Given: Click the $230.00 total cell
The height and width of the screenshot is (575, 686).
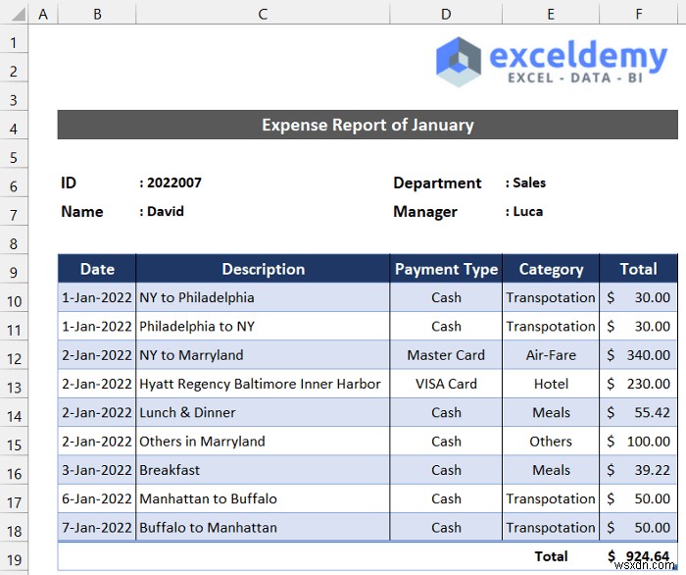Looking at the screenshot, I should click(638, 384).
